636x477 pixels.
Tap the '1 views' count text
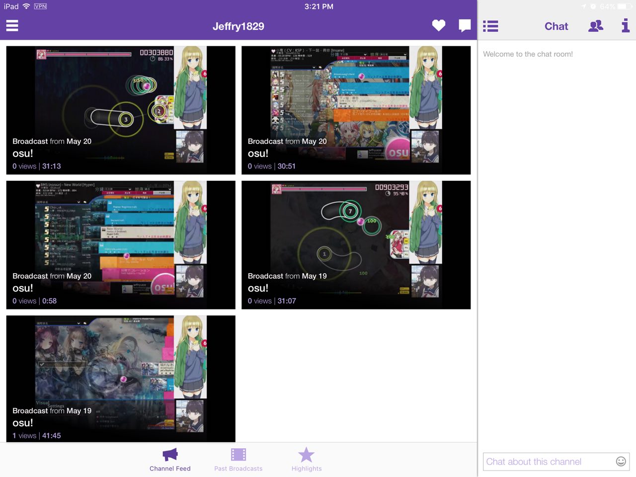pyautogui.click(x=24, y=436)
